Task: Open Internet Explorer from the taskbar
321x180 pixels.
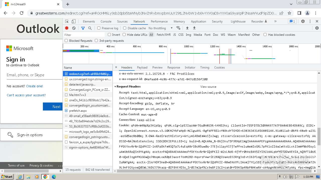Action: [20, 177]
